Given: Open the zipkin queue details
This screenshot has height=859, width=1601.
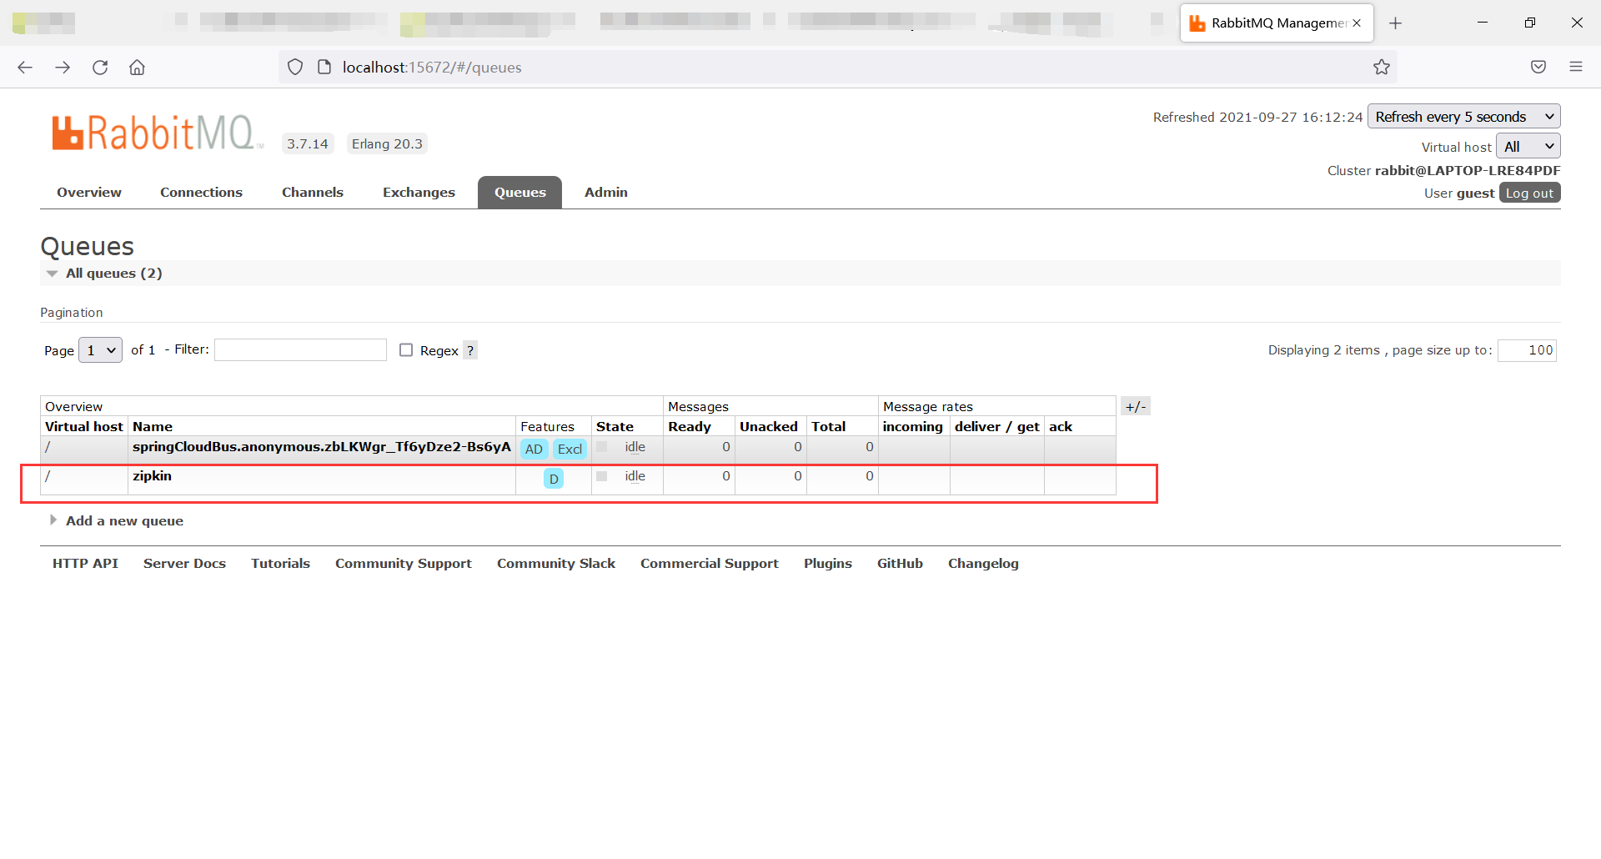Looking at the screenshot, I should pos(152,476).
